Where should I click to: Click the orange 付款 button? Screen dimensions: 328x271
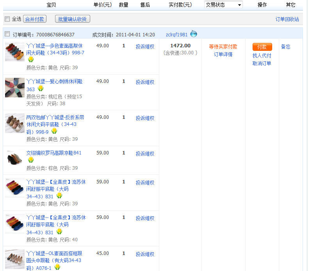(262, 47)
